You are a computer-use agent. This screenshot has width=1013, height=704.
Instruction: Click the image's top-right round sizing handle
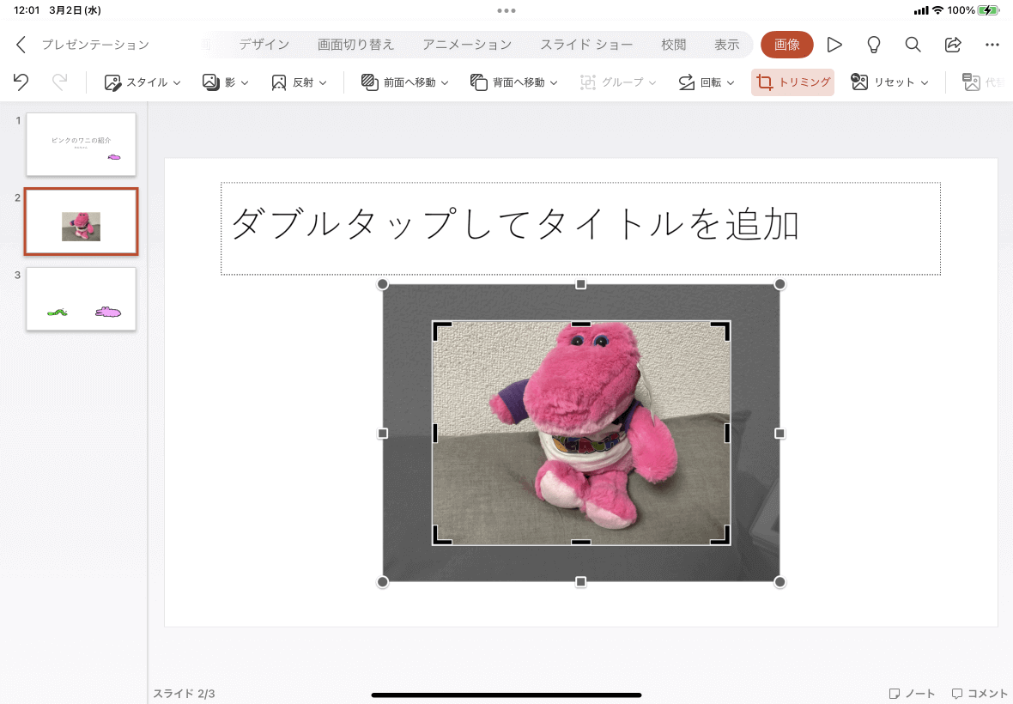click(x=779, y=284)
